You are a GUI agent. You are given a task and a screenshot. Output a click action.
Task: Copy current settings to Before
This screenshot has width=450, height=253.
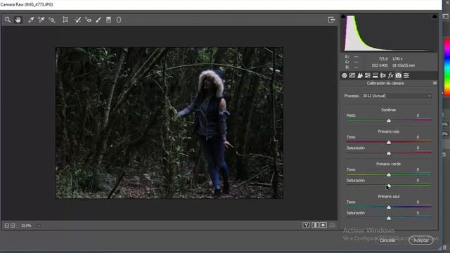tap(323, 225)
